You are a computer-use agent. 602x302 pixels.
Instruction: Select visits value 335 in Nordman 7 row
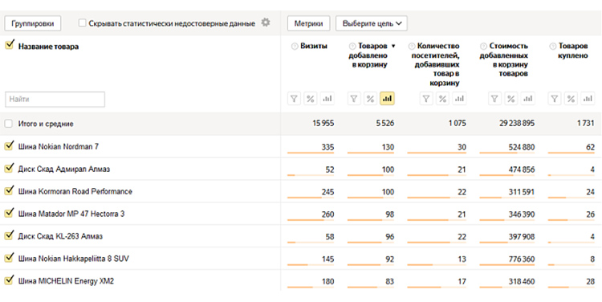pyautogui.click(x=327, y=147)
